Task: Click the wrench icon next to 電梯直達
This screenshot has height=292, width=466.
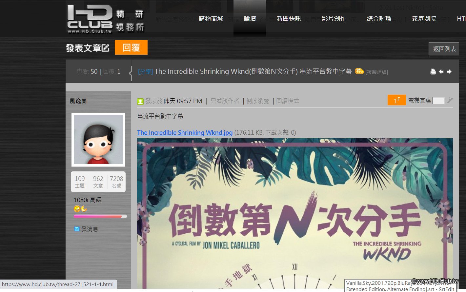Action: pos(450,101)
